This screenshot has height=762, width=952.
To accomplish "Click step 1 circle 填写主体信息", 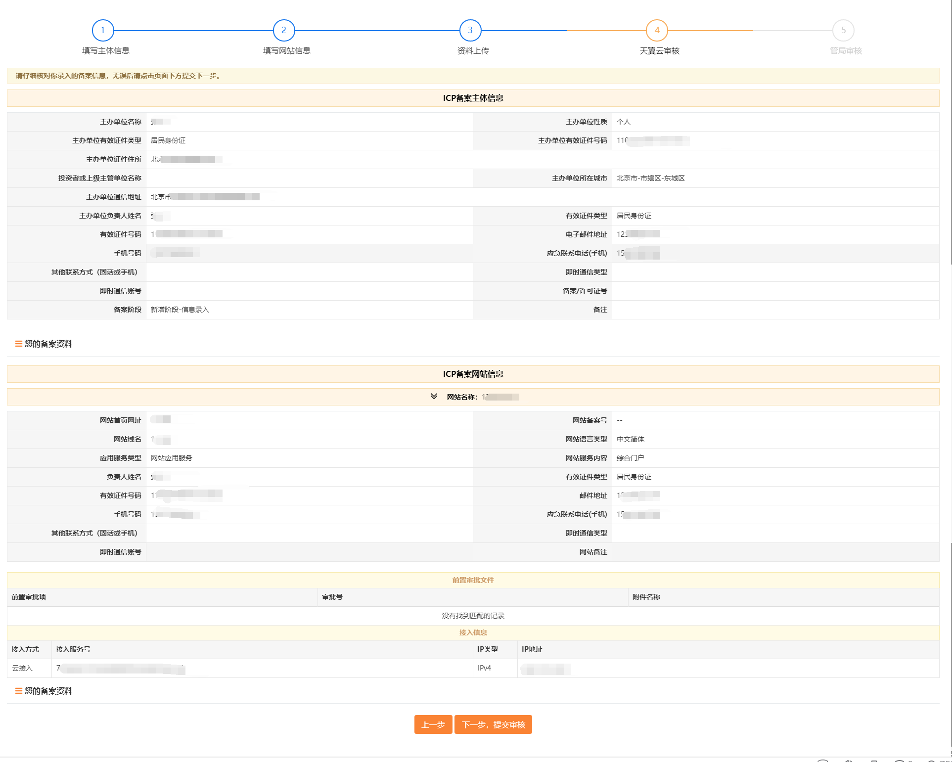I will click(x=103, y=30).
